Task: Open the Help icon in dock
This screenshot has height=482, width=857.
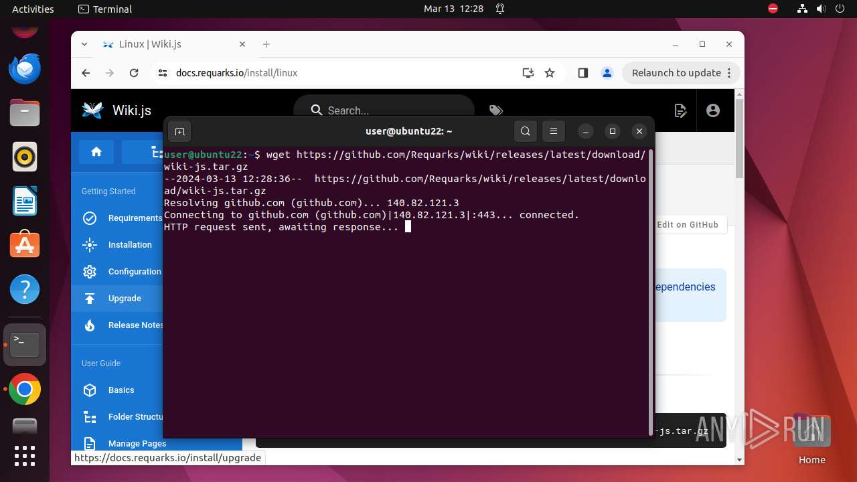Action: (x=25, y=289)
